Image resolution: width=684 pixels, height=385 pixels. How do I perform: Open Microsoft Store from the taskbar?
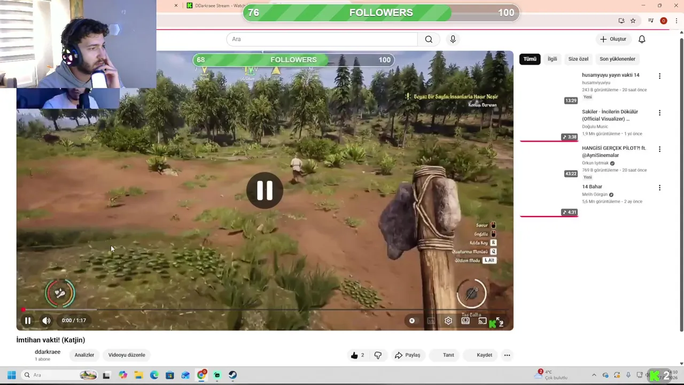pos(170,375)
